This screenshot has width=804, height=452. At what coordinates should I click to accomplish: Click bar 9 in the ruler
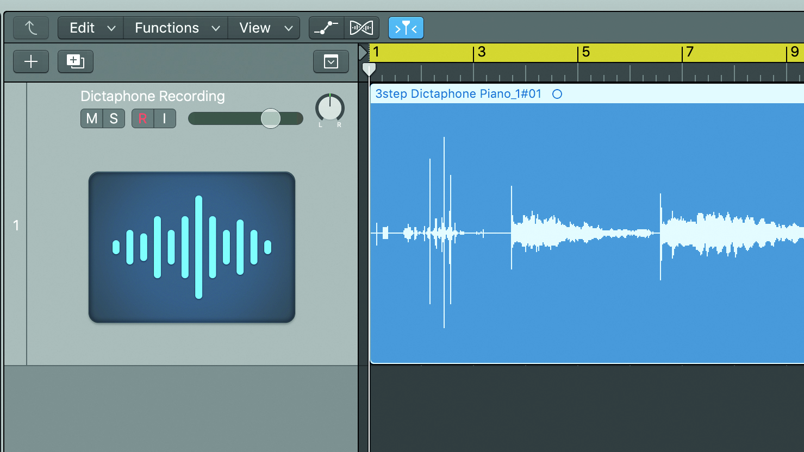pos(795,52)
